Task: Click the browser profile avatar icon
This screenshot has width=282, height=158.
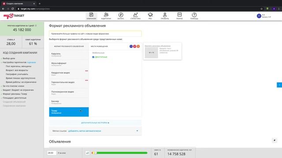Action: pyautogui.click(x=274, y=9)
